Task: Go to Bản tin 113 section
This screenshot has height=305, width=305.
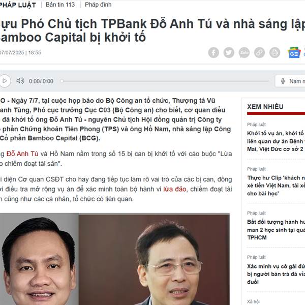Action: pos(60,5)
